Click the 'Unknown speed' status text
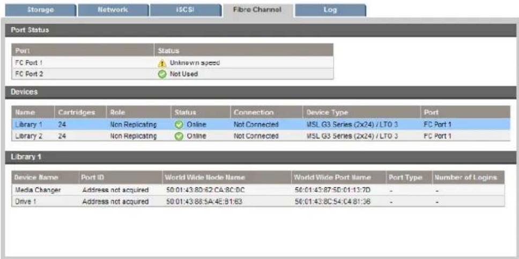The height and width of the screenshot is (259, 519). coord(195,63)
